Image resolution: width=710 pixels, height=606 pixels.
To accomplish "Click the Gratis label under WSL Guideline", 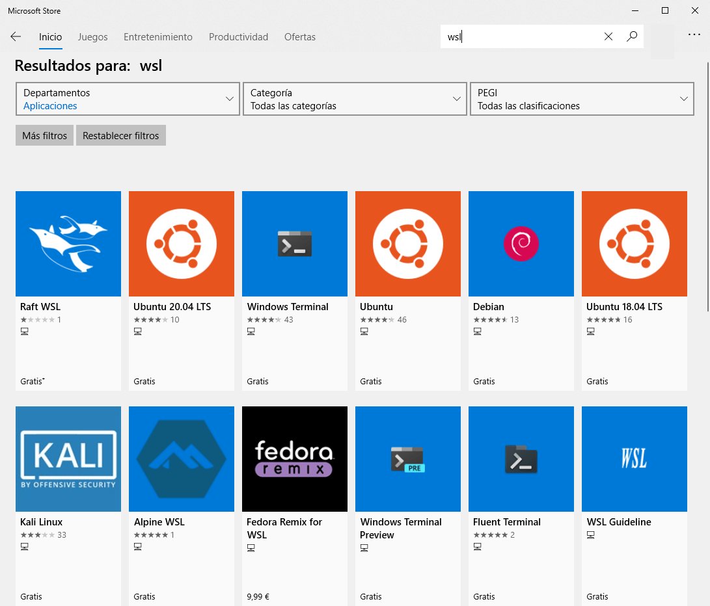I will [597, 596].
